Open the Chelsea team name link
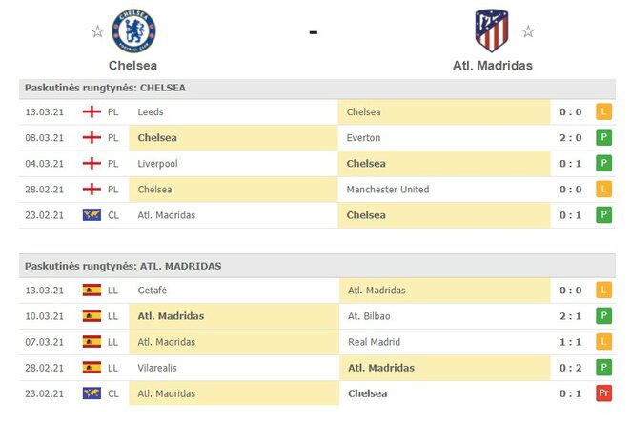This screenshot has height=422, width=631. point(133,66)
